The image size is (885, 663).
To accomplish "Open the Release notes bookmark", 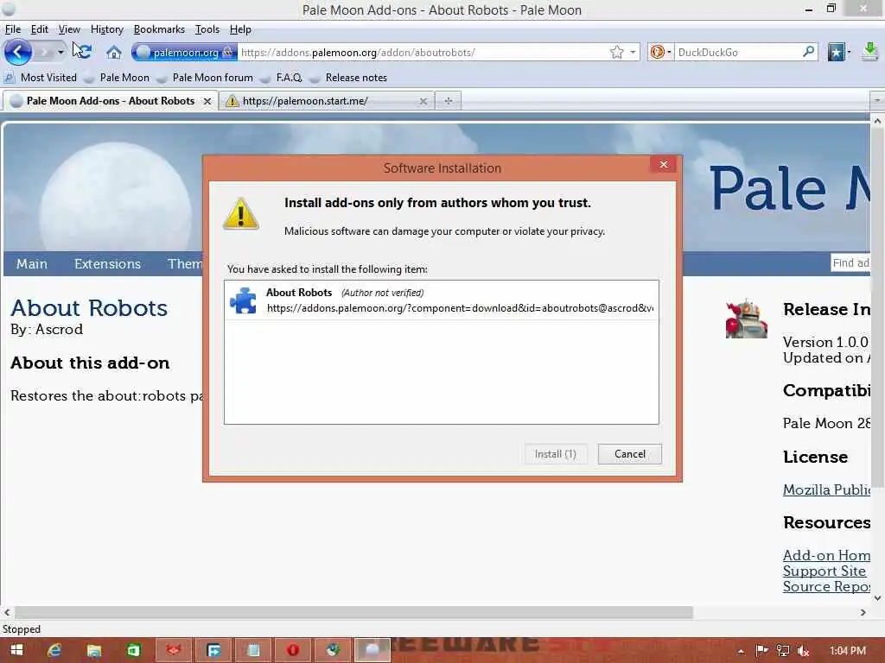I will (x=349, y=77).
